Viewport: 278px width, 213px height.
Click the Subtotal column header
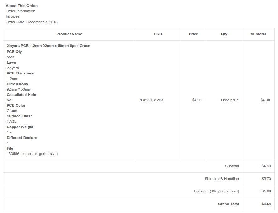pyautogui.click(x=258, y=34)
